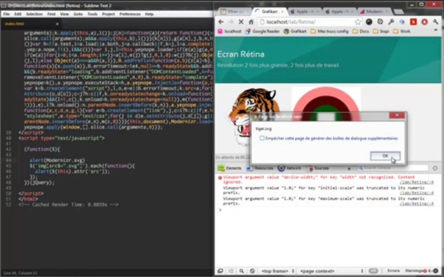Close the alert dialog with red X
Viewport: 444px width, 277px height.
pos(397,115)
